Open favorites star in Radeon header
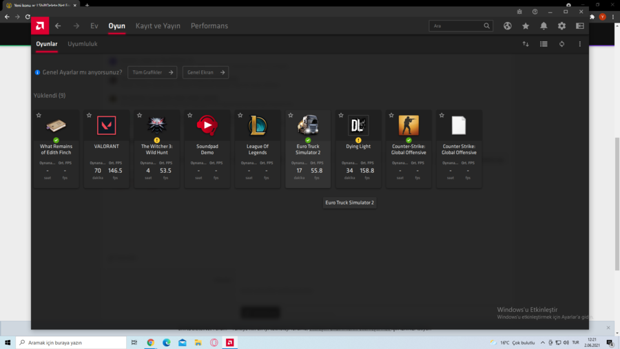Image resolution: width=620 pixels, height=349 pixels. [x=526, y=25]
